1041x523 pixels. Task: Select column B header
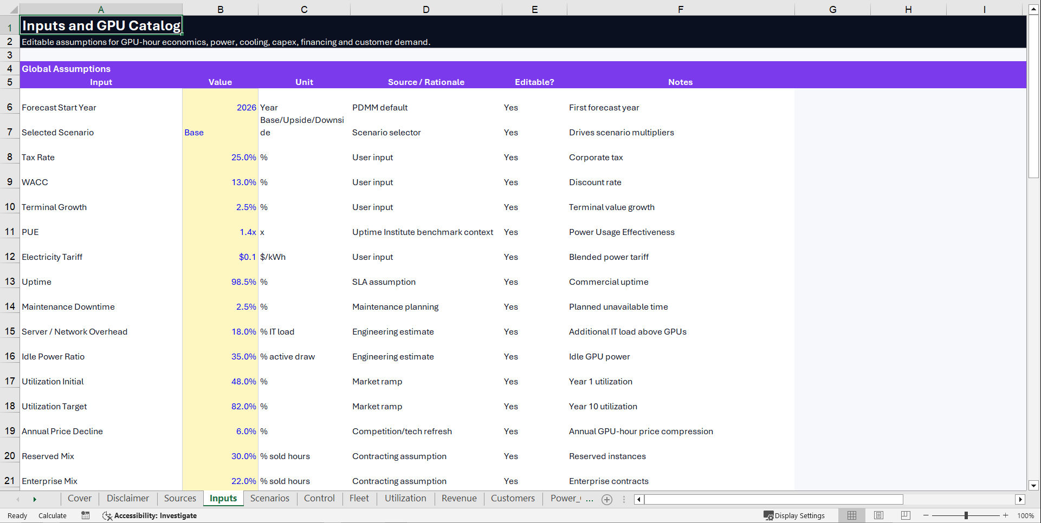pyautogui.click(x=220, y=9)
